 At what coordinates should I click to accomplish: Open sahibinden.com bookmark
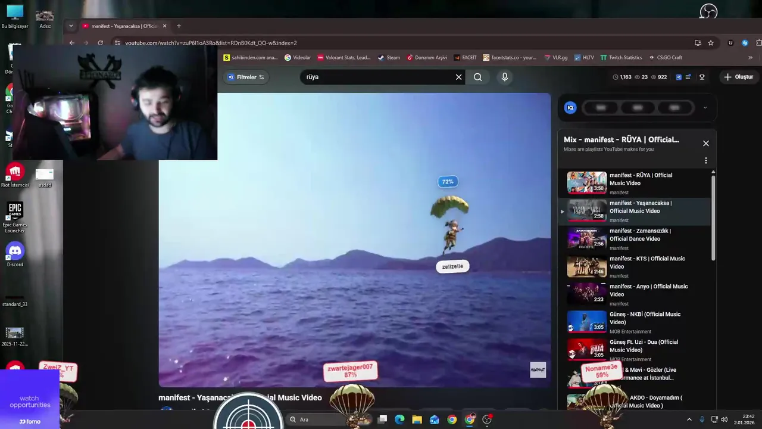pos(251,58)
